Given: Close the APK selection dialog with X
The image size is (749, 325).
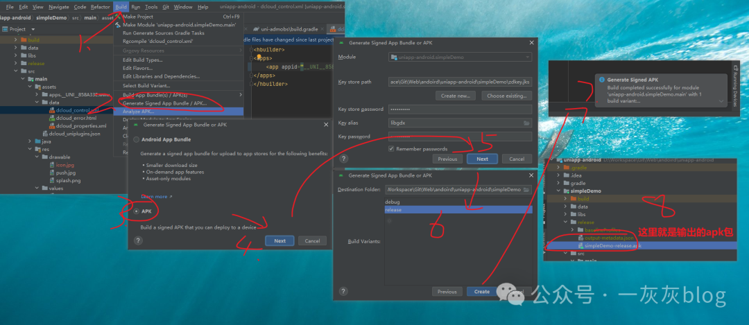Looking at the screenshot, I should [326, 125].
